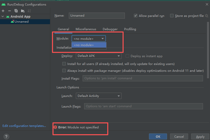Expand the Launch Default Activity dropdown
This screenshot has width=210, height=140.
tap(98, 96)
